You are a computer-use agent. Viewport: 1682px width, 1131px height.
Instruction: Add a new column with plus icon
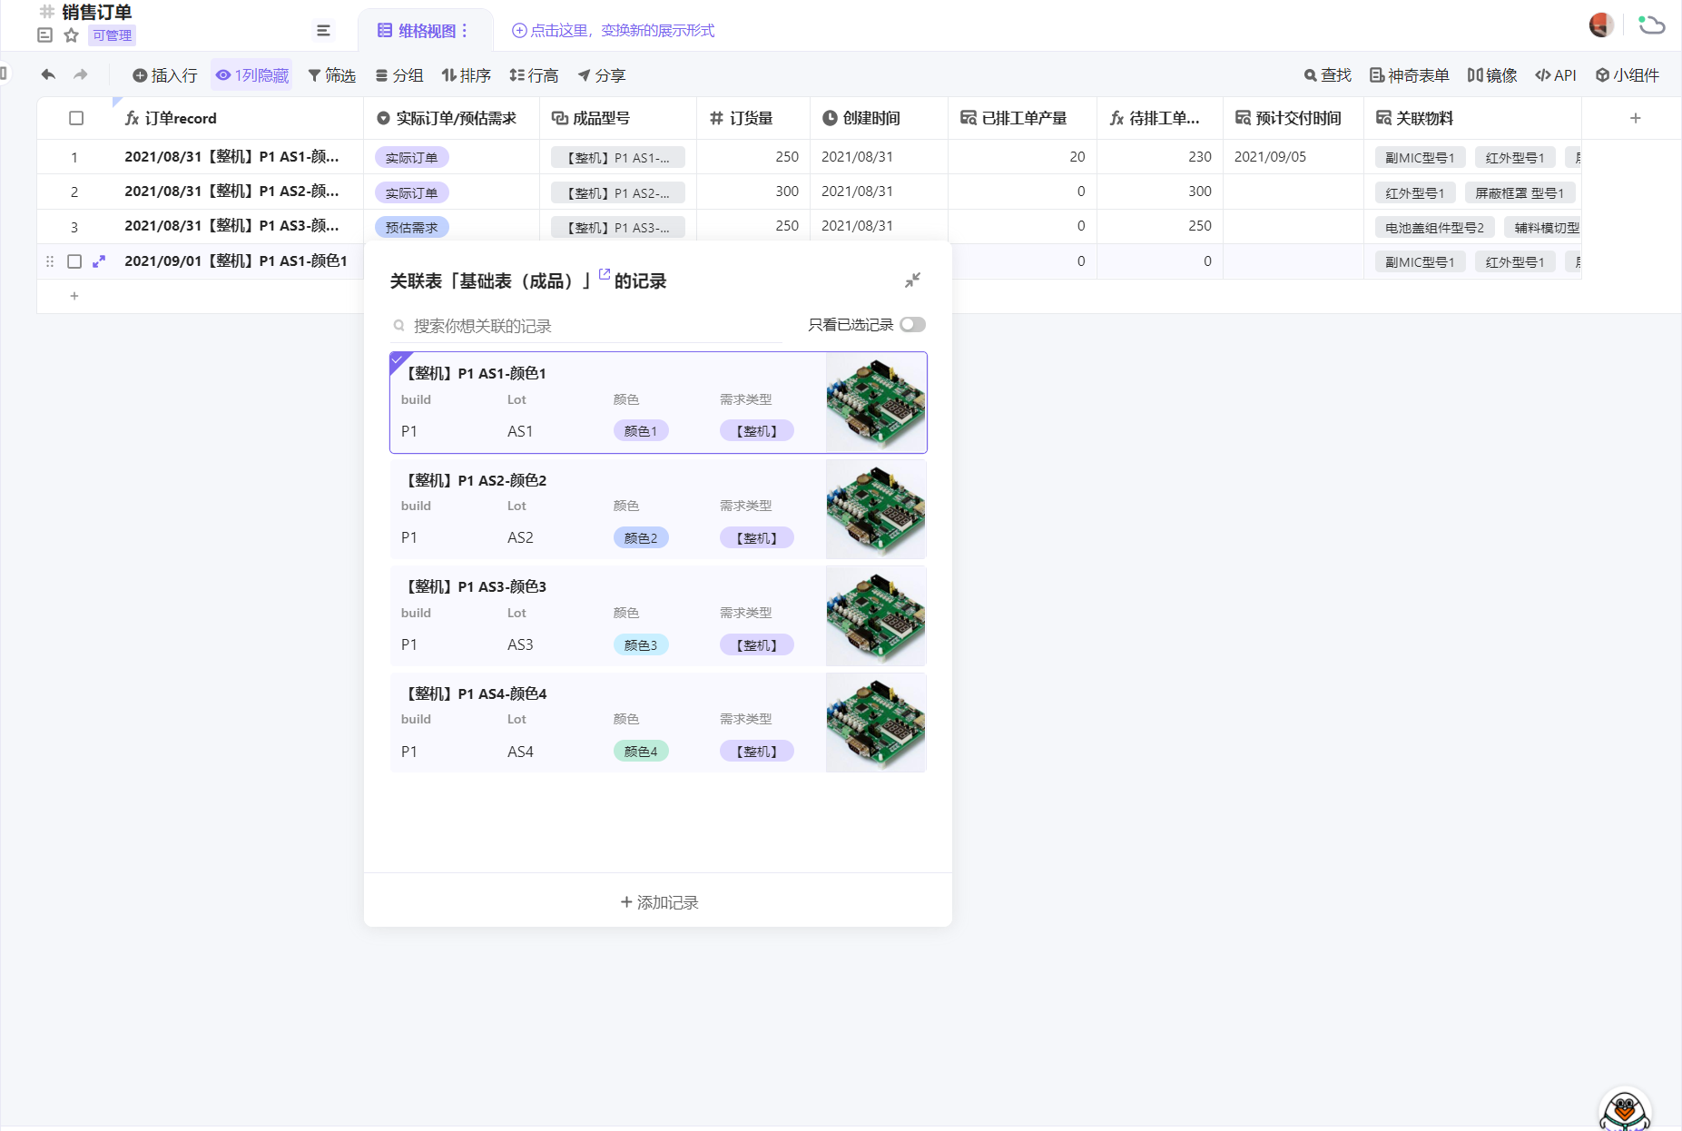[1635, 118]
